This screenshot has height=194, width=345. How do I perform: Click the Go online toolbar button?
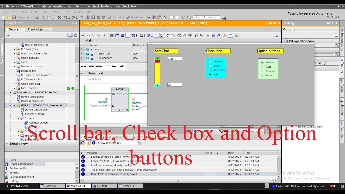pos(116,17)
